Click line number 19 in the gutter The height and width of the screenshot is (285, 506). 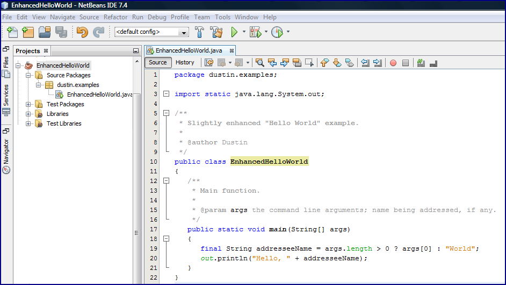pyautogui.click(x=154, y=249)
